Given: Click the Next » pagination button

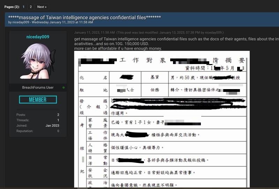Looking at the screenshot, I should [42, 7].
